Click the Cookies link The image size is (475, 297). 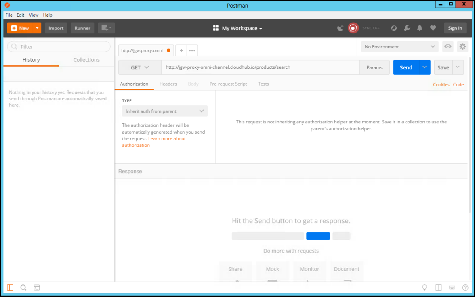[441, 84]
